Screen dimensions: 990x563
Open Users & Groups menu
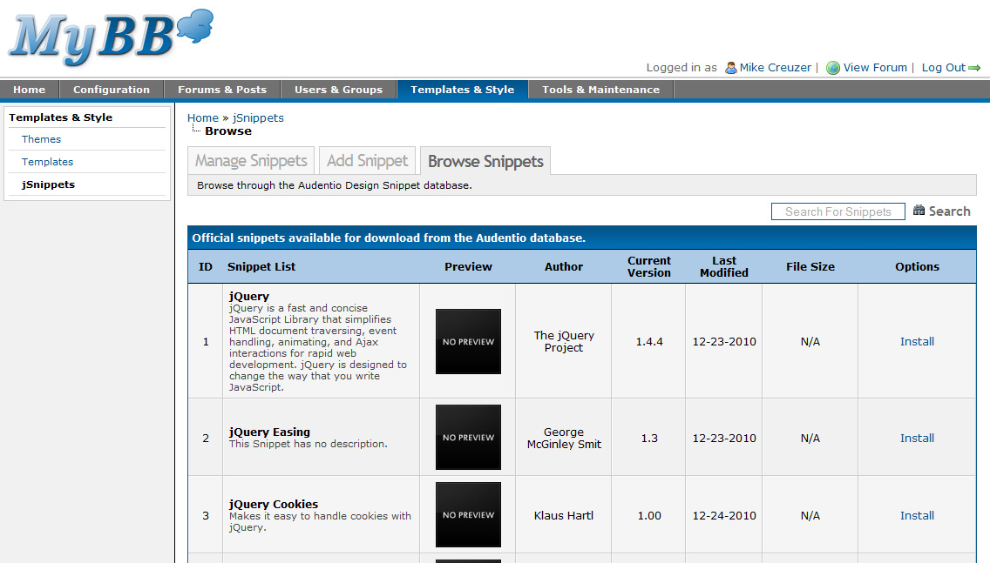pos(338,90)
